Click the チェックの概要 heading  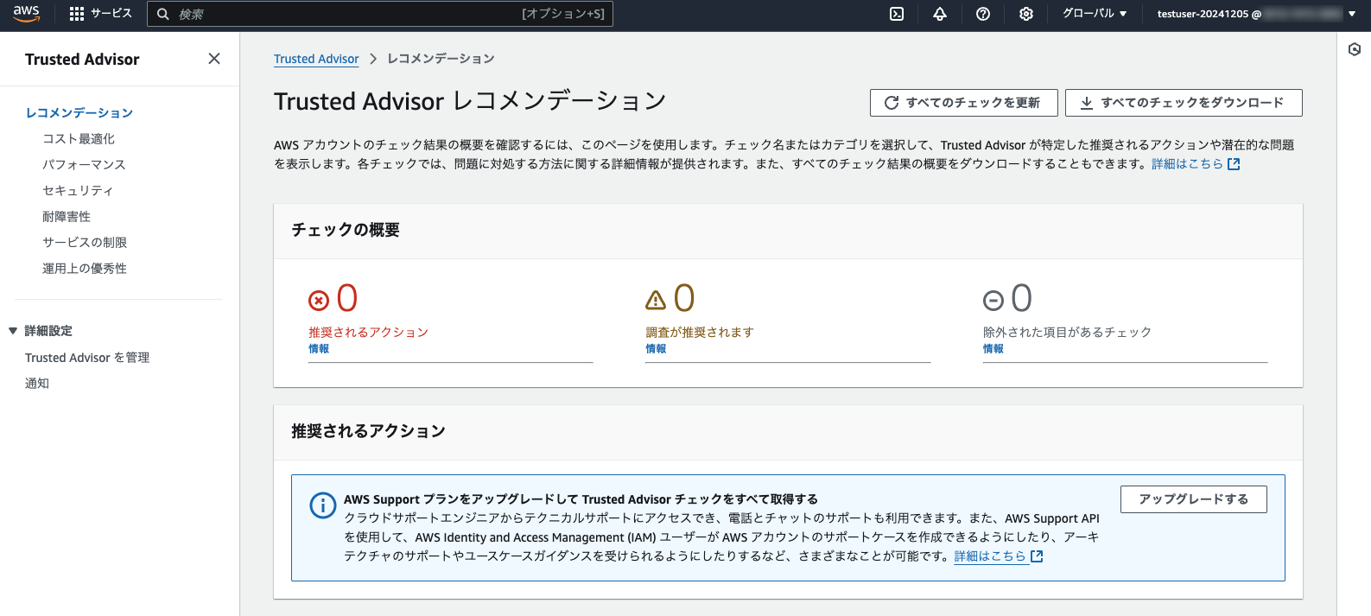click(x=346, y=230)
